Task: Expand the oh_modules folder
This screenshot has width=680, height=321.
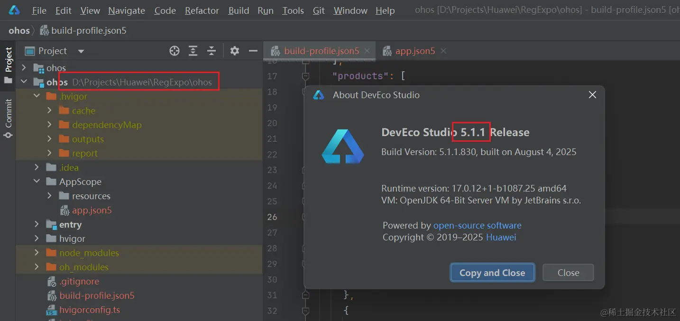Action: click(37, 267)
